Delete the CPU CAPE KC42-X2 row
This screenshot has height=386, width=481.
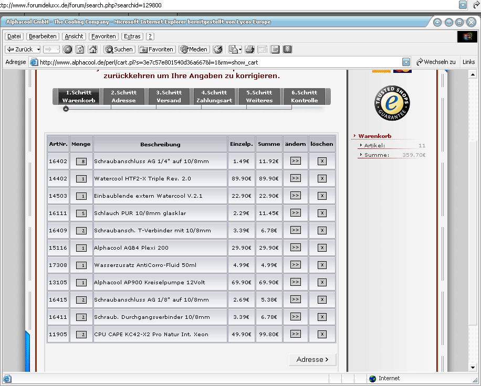coord(322,334)
